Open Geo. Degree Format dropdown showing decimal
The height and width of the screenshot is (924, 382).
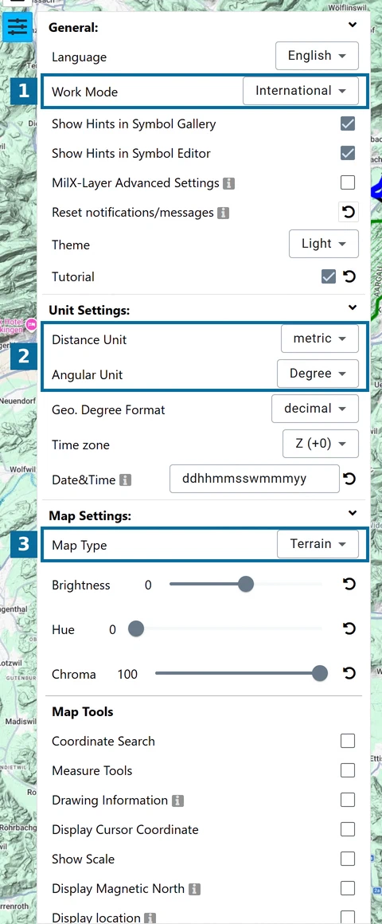point(315,409)
